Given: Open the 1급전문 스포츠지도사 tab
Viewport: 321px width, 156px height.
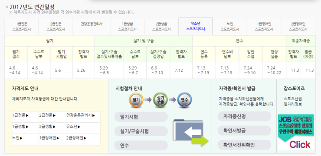Looking at the screenshot, I should 22,26.
